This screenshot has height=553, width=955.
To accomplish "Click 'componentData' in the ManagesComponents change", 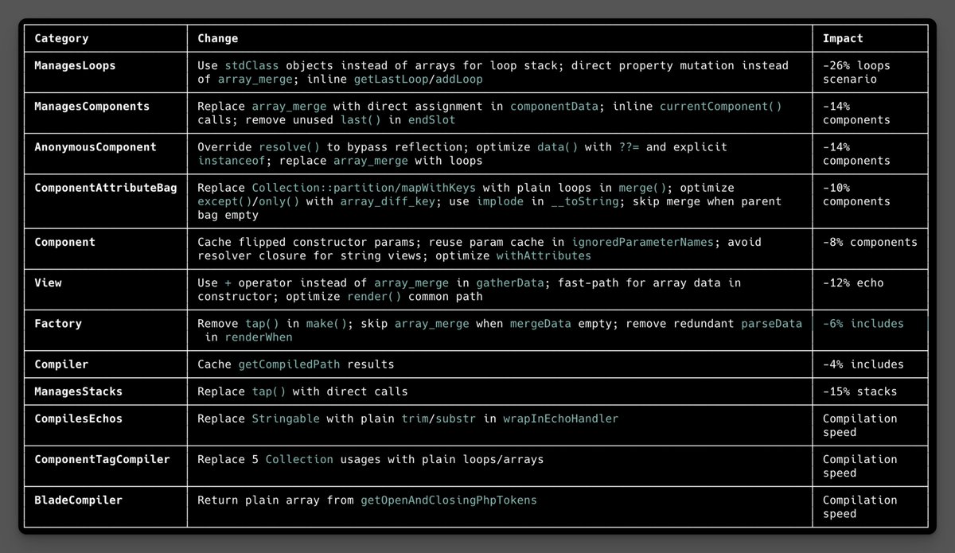I will tap(555, 106).
